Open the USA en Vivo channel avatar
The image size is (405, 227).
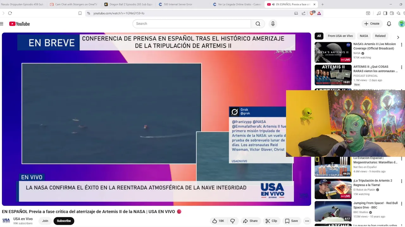pos(6,221)
